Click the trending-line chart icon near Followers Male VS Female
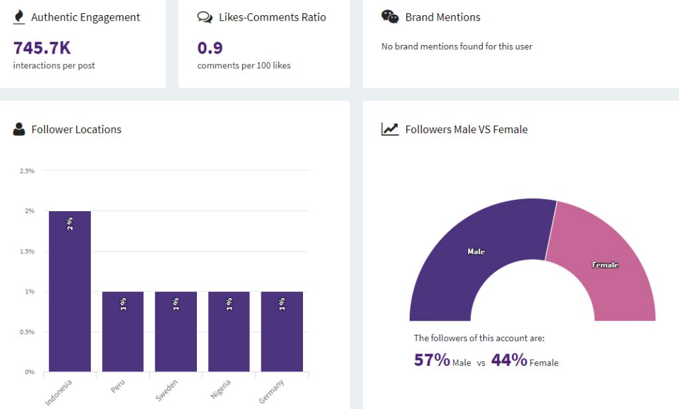Screen dimensions: 679x409 [390, 129]
